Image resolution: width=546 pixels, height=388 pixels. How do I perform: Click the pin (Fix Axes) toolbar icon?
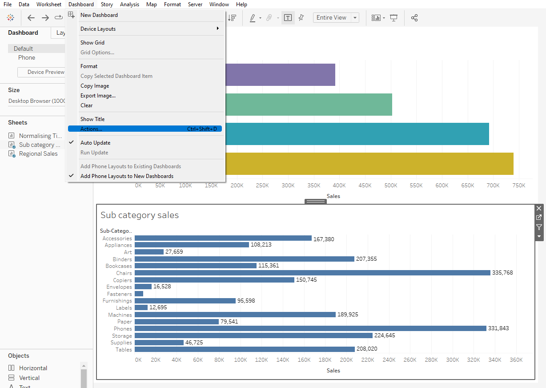[301, 18]
